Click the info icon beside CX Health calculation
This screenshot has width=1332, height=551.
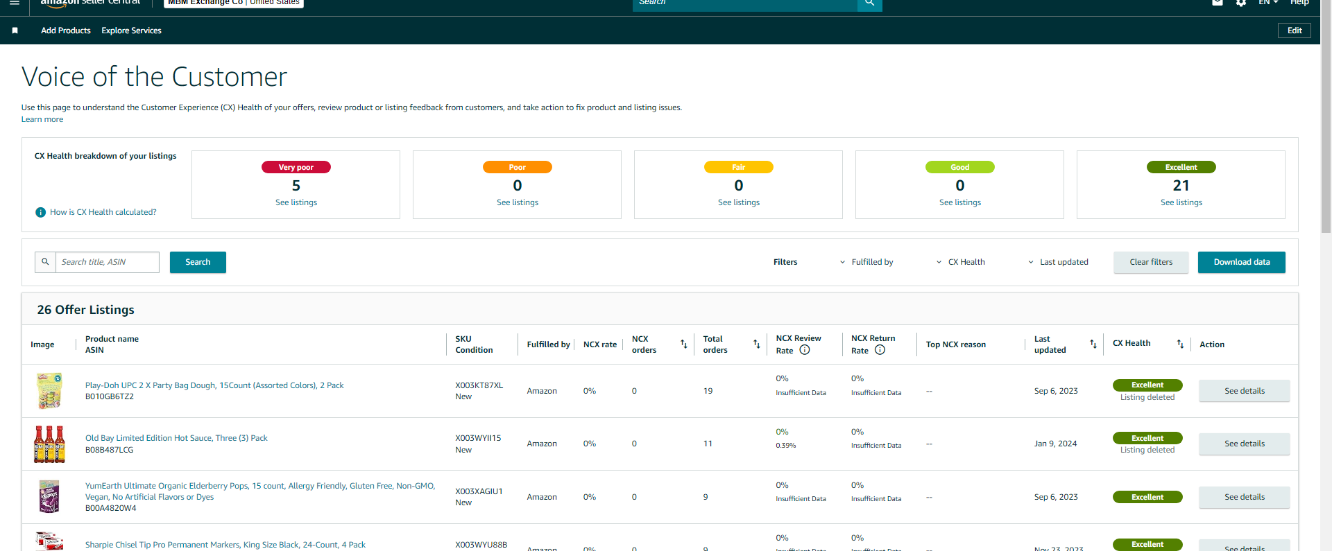click(41, 212)
